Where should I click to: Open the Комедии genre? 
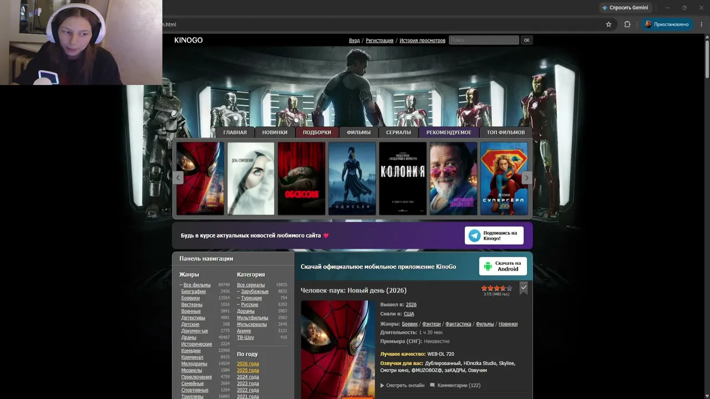pyautogui.click(x=191, y=351)
